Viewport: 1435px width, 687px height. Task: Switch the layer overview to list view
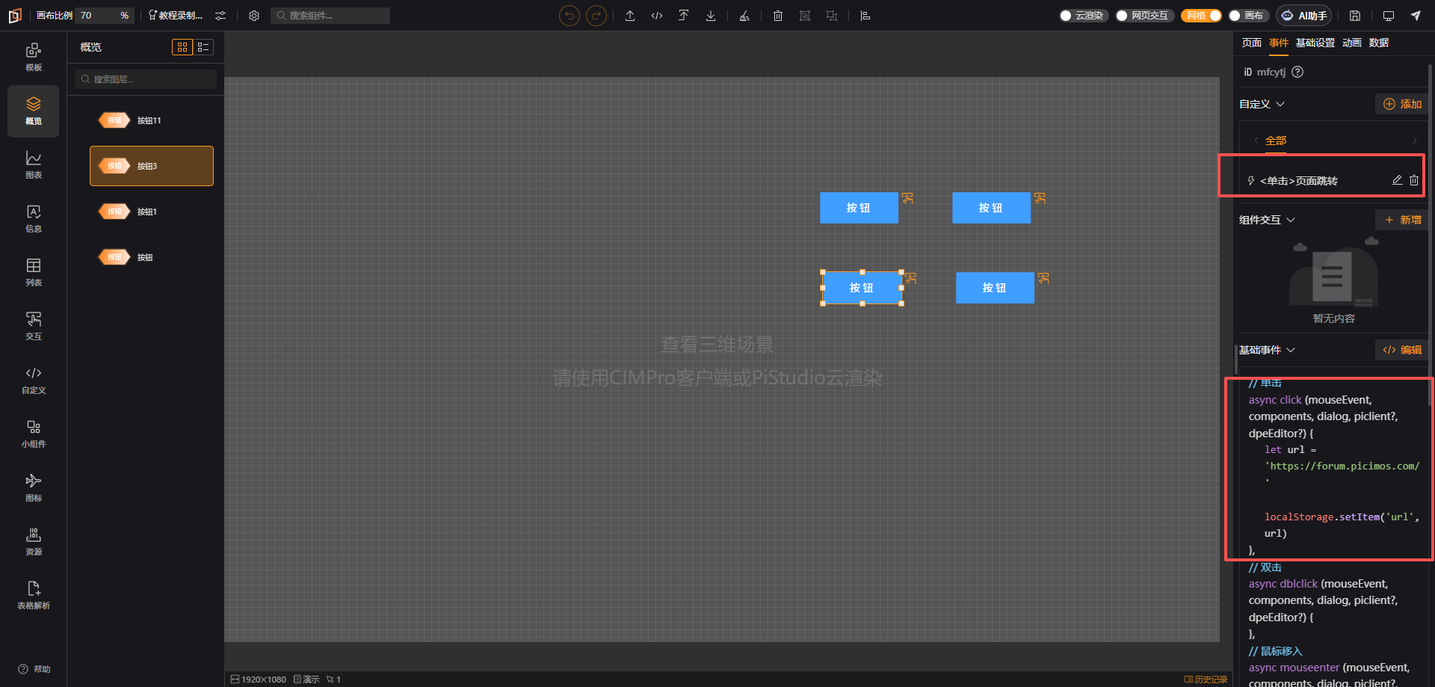tap(203, 47)
